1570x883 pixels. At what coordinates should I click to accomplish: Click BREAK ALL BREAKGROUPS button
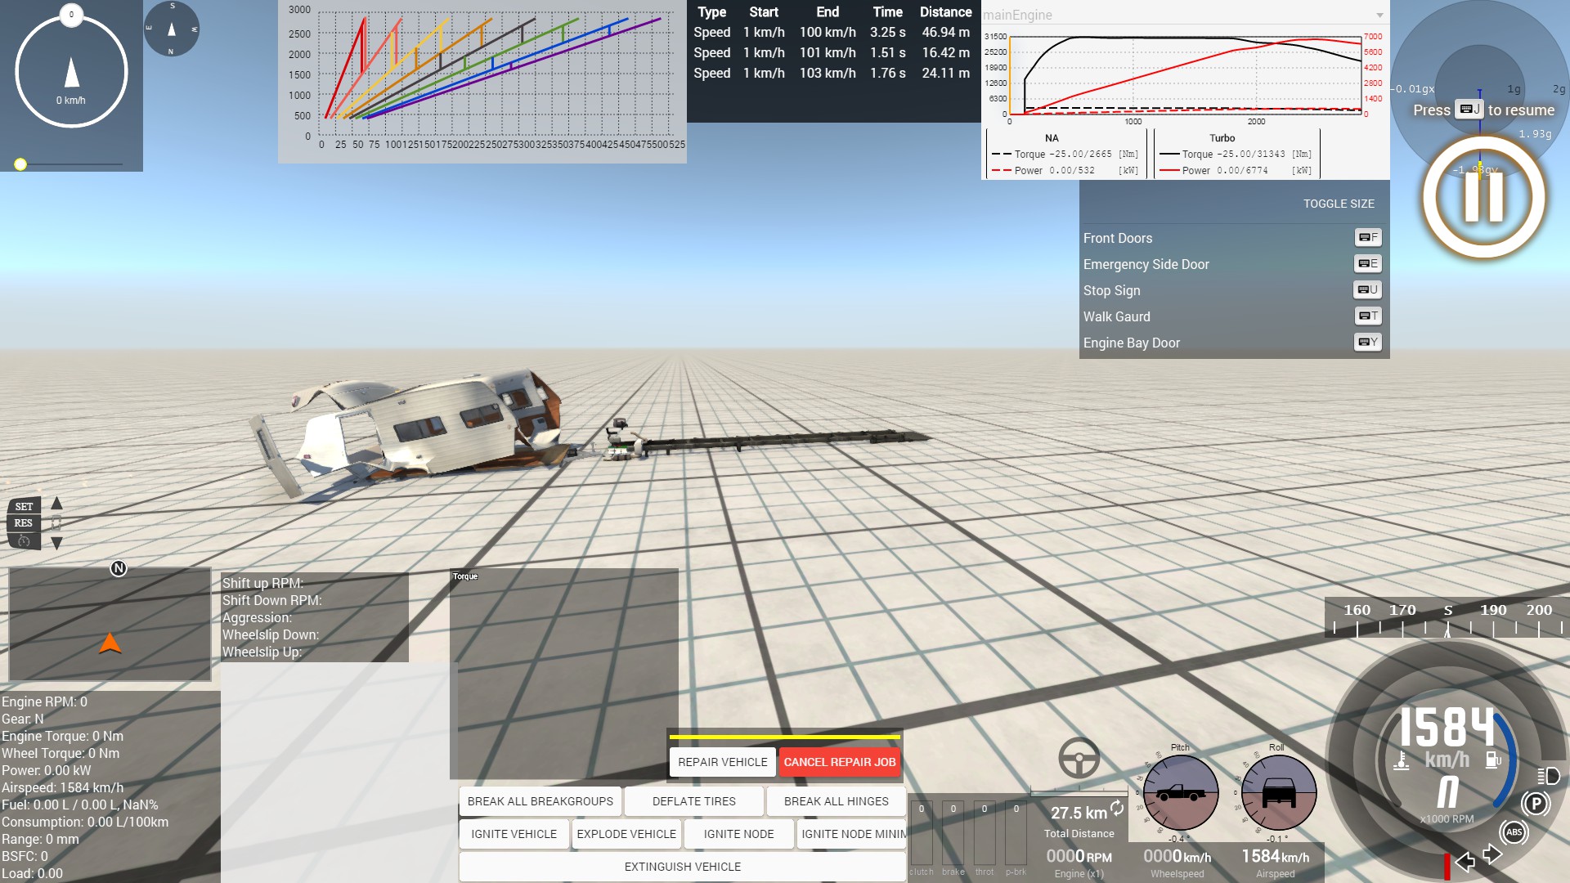pos(541,801)
